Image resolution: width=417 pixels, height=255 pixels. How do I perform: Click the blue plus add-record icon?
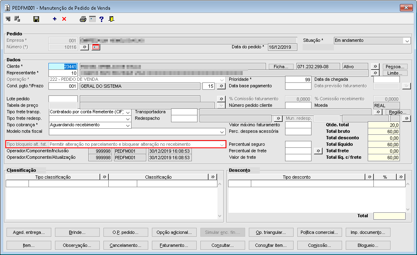pyautogui.click(x=55, y=19)
